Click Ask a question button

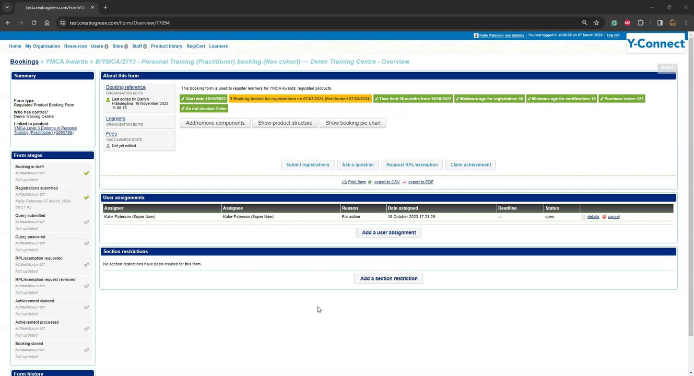pos(358,165)
